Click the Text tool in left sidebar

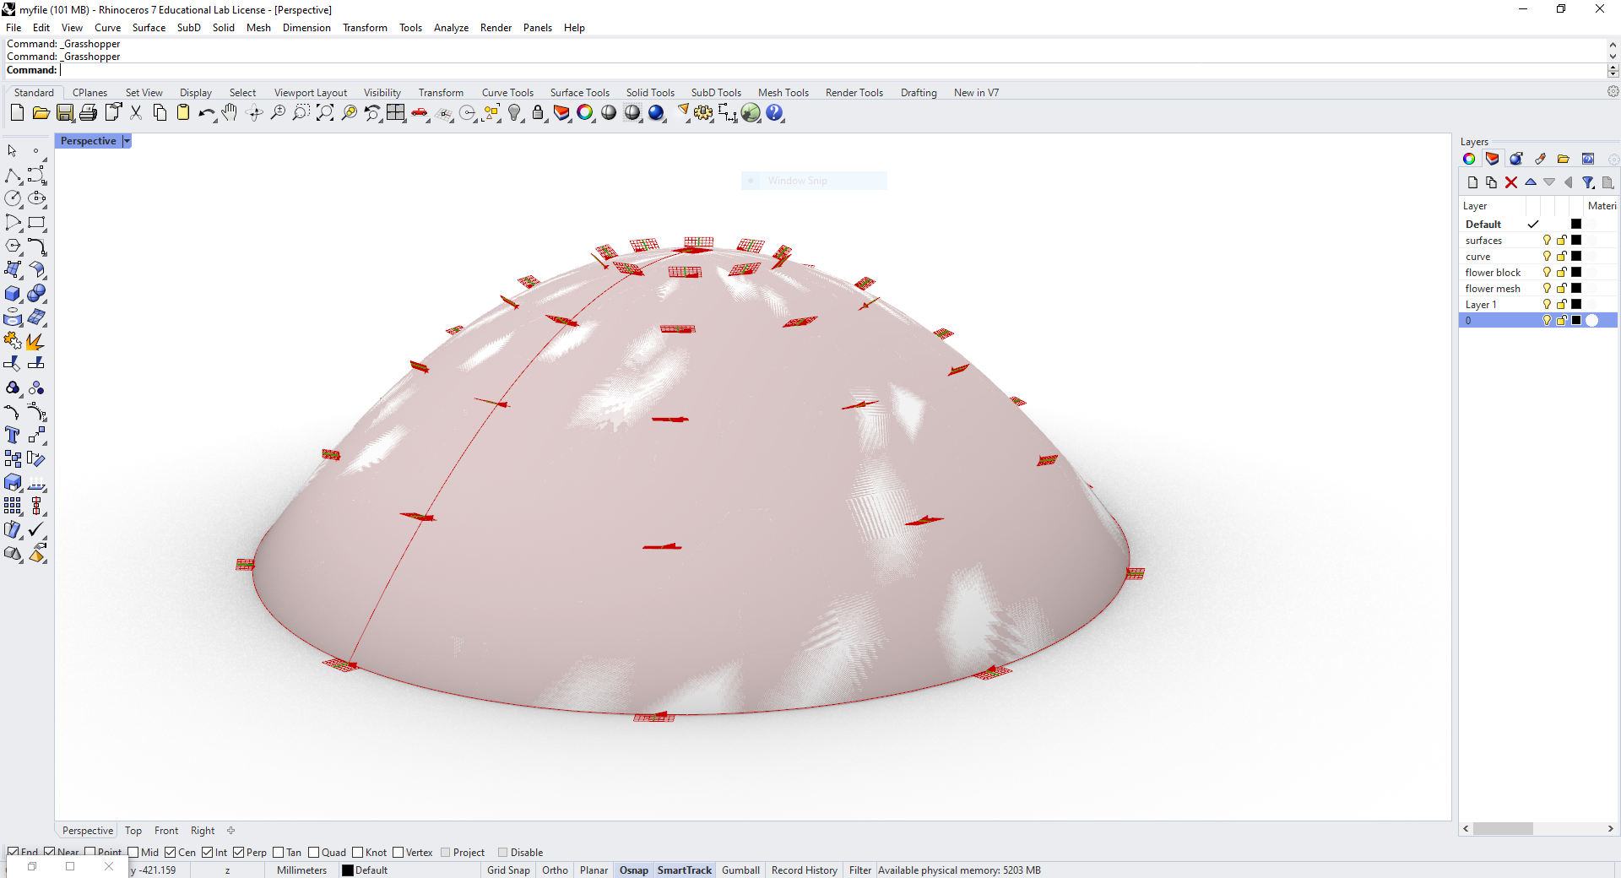click(x=13, y=436)
